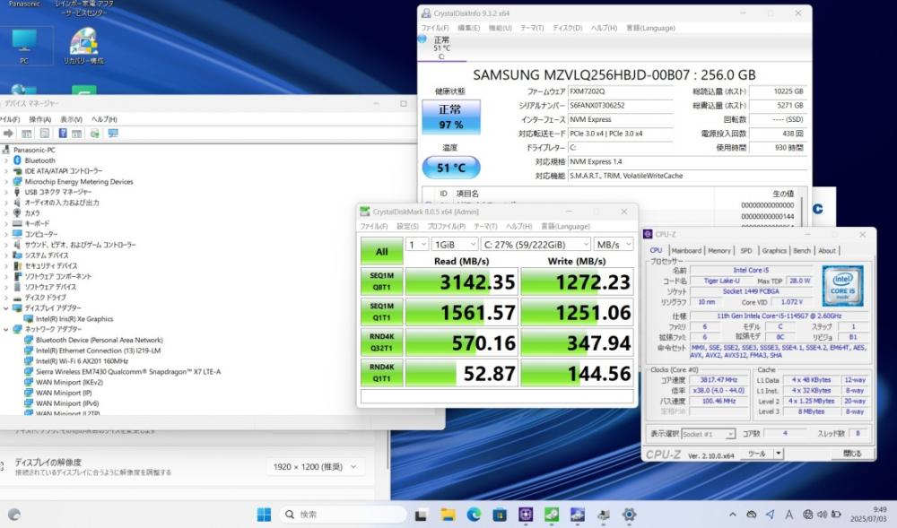The image size is (897, 528).
Task: Click the volume icon in system tray
Action: (x=822, y=515)
